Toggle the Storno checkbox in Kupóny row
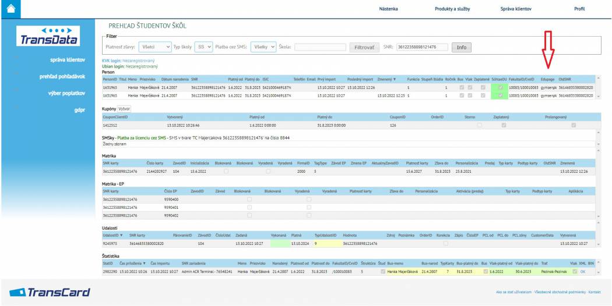The image size is (612, 306). point(479,124)
